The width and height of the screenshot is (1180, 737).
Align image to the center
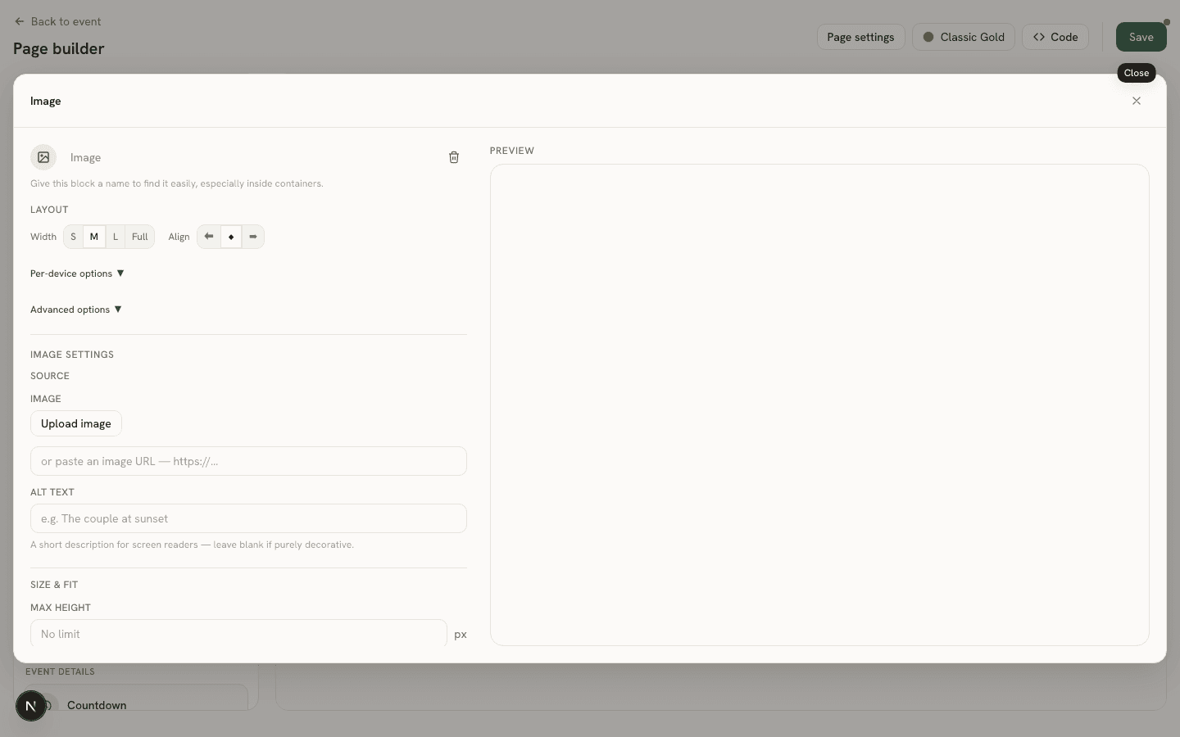pyautogui.click(x=231, y=237)
